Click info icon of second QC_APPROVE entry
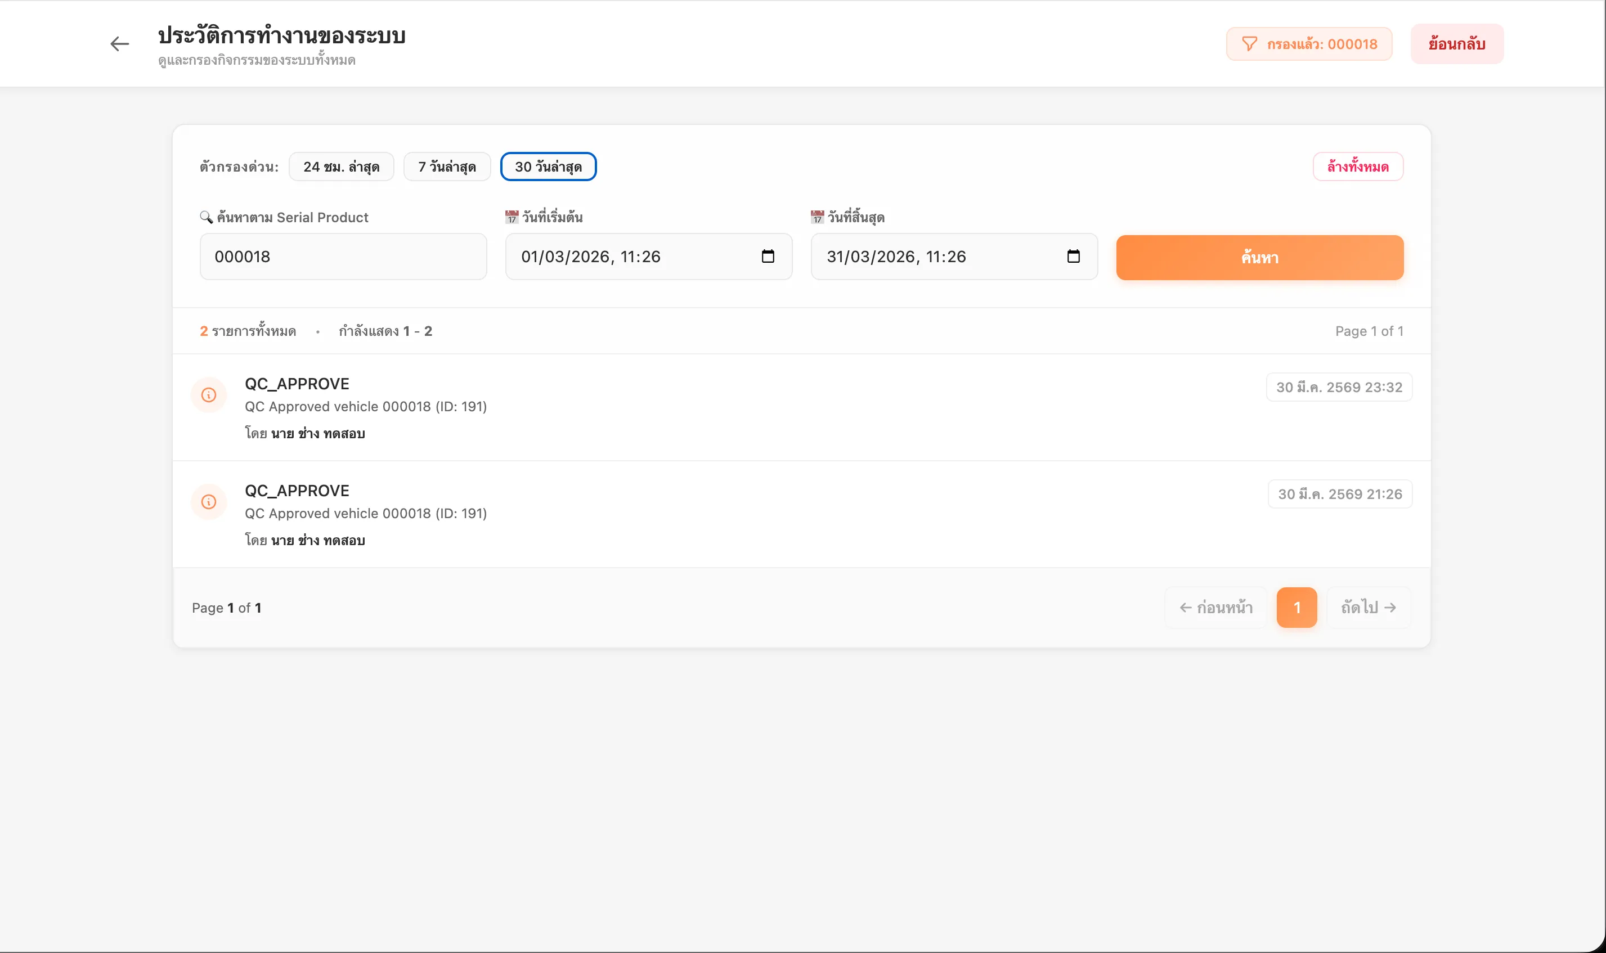Screen dimensions: 1606x953 pyautogui.click(x=209, y=502)
